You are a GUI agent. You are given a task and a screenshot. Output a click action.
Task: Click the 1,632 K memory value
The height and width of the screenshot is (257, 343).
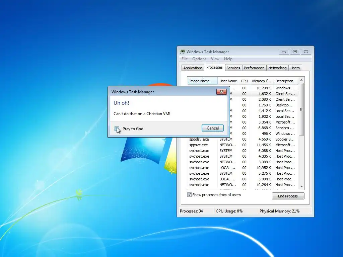[x=265, y=94]
